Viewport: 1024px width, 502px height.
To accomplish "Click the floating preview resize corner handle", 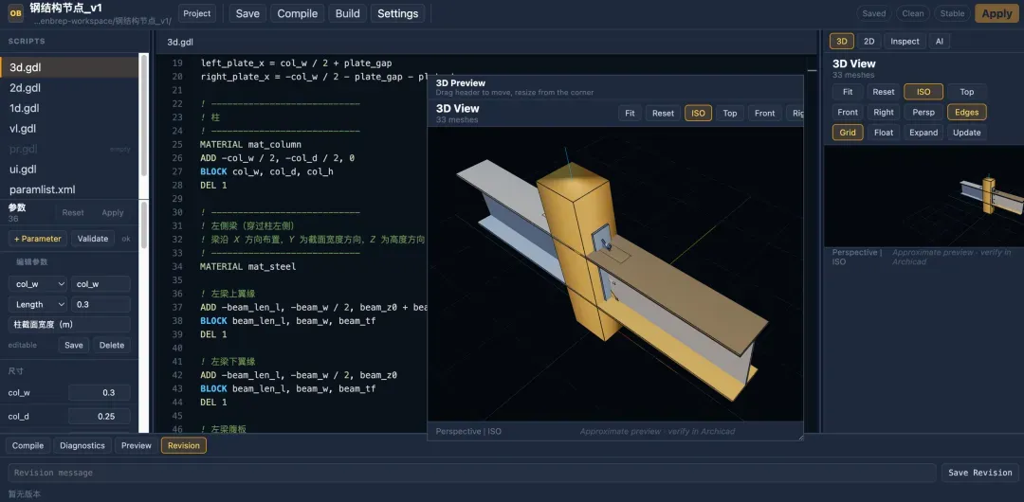I will 800,438.
